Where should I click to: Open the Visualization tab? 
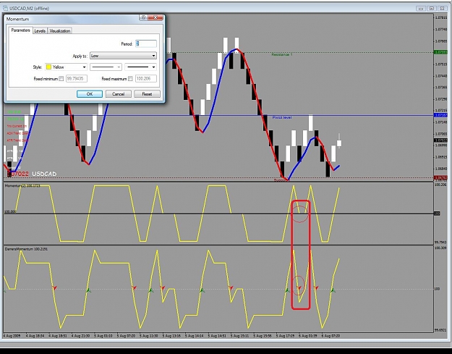tap(60, 31)
